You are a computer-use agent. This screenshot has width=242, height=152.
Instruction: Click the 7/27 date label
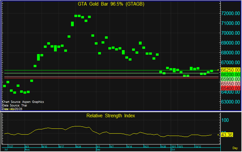11,146
